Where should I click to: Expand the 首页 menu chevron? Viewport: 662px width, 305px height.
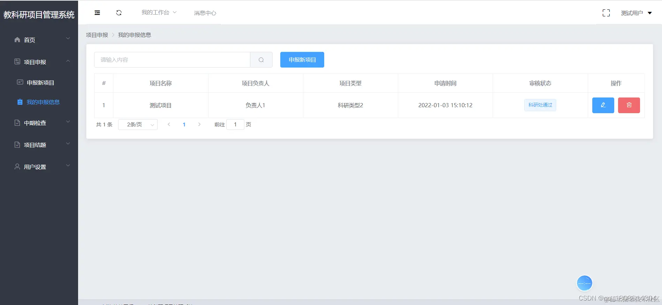(68, 39)
